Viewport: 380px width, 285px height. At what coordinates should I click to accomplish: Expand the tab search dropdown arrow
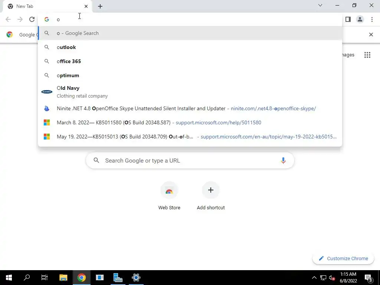pos(320,5)
